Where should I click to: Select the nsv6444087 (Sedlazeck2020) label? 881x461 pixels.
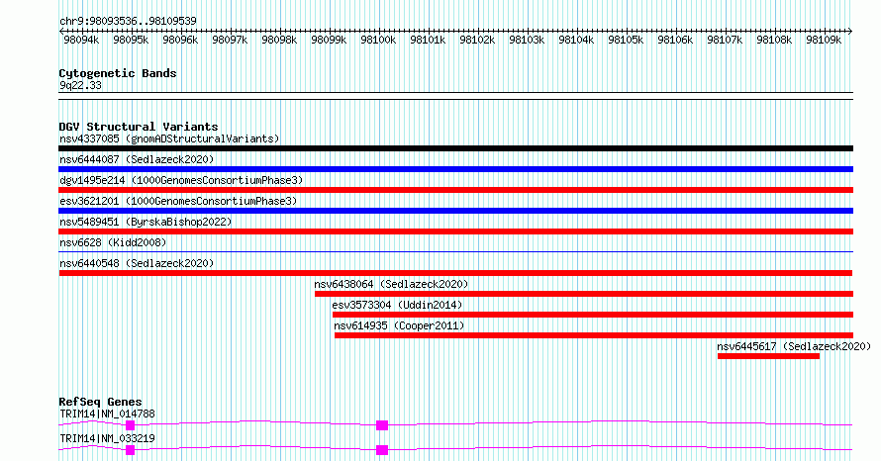[x=137, y=159]
